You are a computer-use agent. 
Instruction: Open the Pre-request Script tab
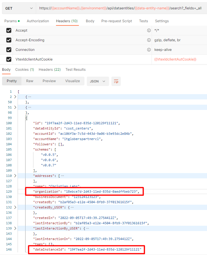(117, 21)
